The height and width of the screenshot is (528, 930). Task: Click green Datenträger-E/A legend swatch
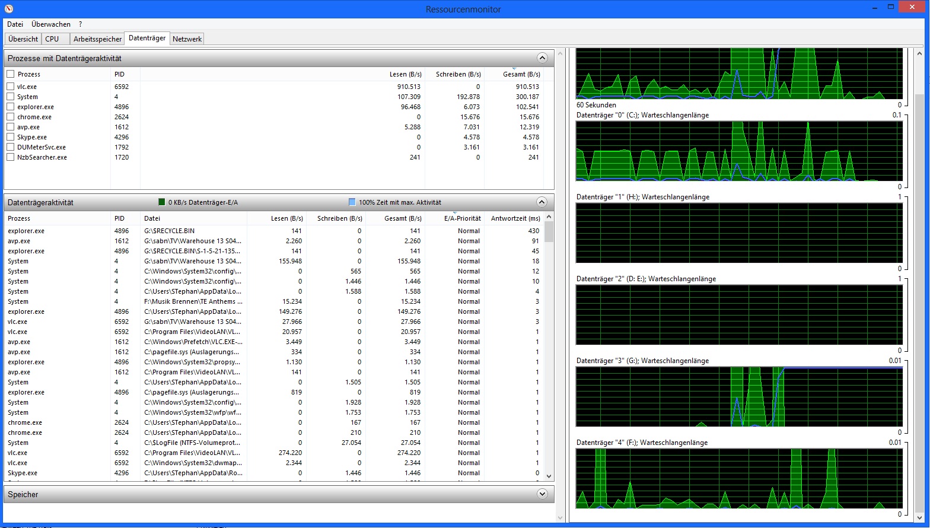tap(162, 202)
